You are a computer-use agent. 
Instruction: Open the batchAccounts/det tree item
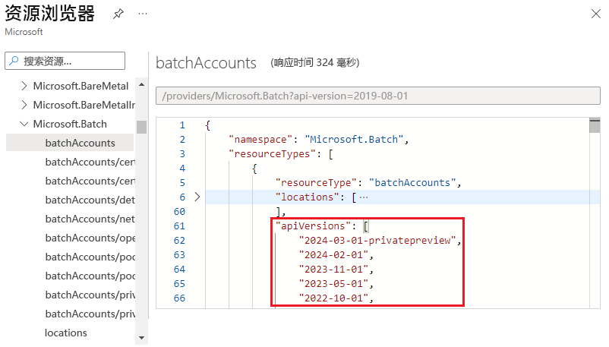90,200
